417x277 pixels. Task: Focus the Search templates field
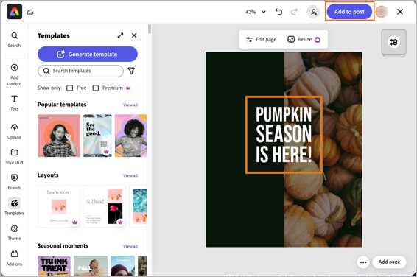pyautogui.click(x=80, y=71)
